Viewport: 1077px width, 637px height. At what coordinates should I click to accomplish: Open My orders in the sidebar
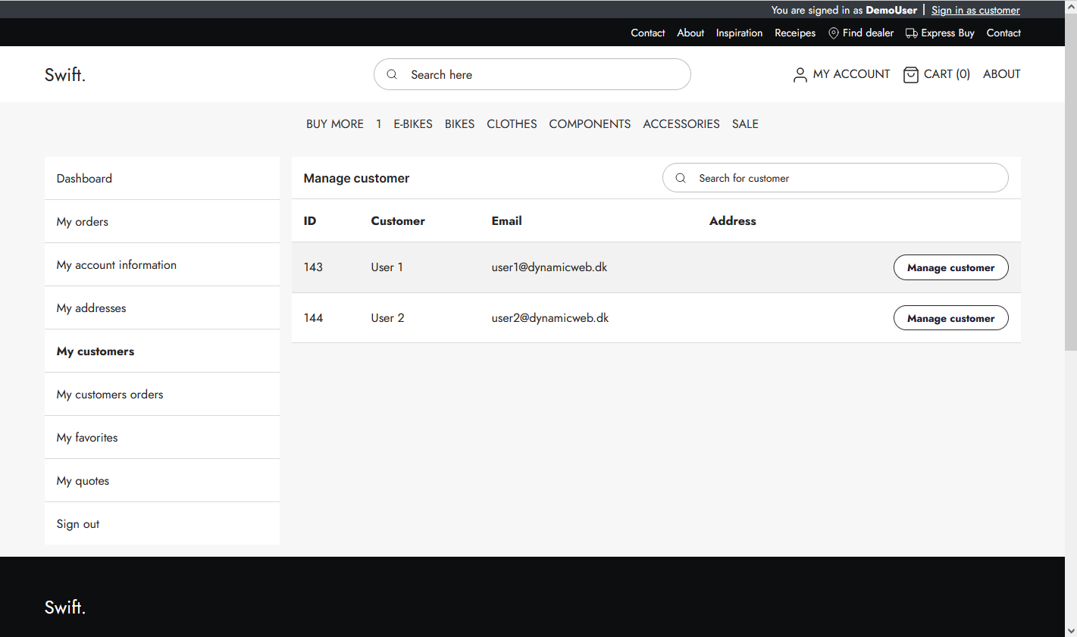[x=162, y=221]
